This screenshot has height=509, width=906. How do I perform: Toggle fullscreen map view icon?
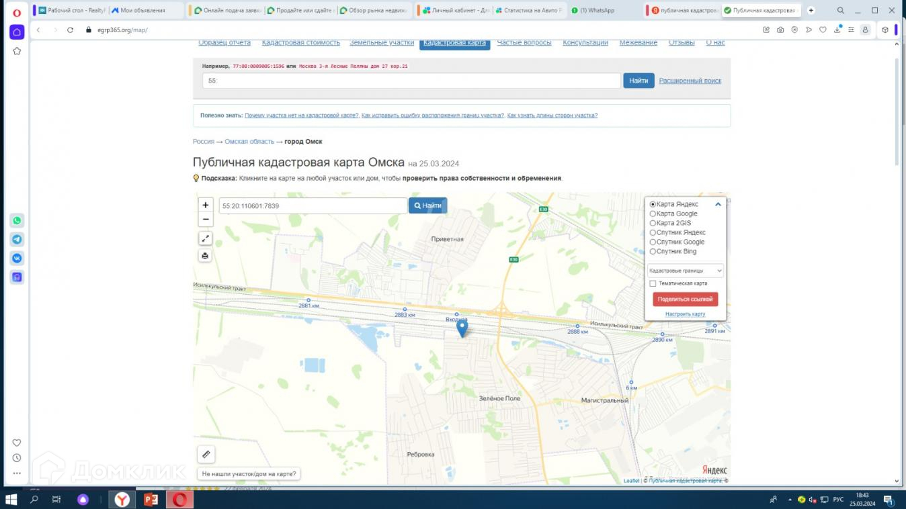(x=206, y=238)
